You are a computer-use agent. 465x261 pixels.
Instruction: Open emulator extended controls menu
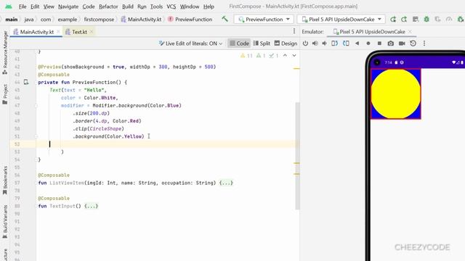(x=424, y=43)
